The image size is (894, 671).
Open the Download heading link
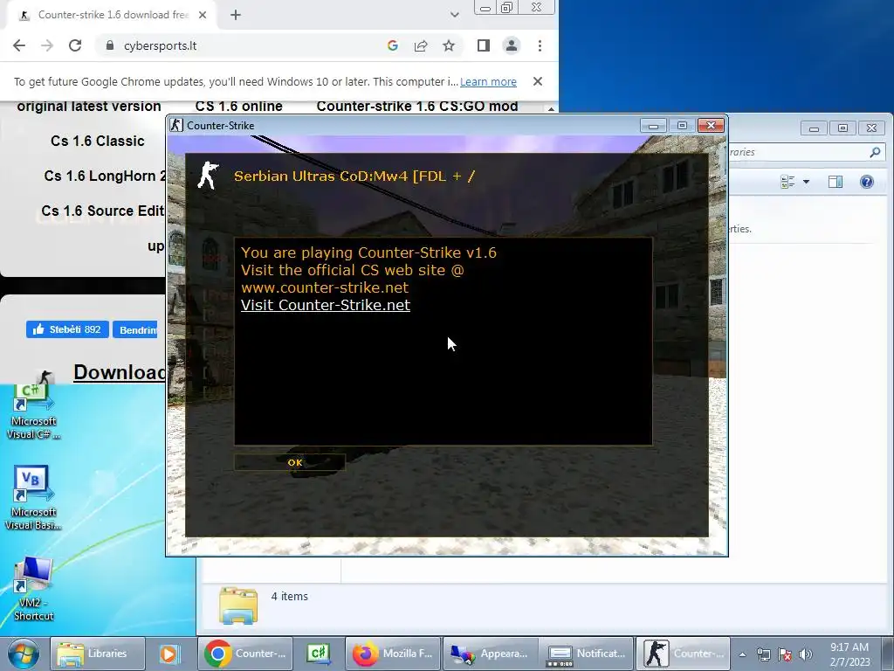(x=119, y=372)
